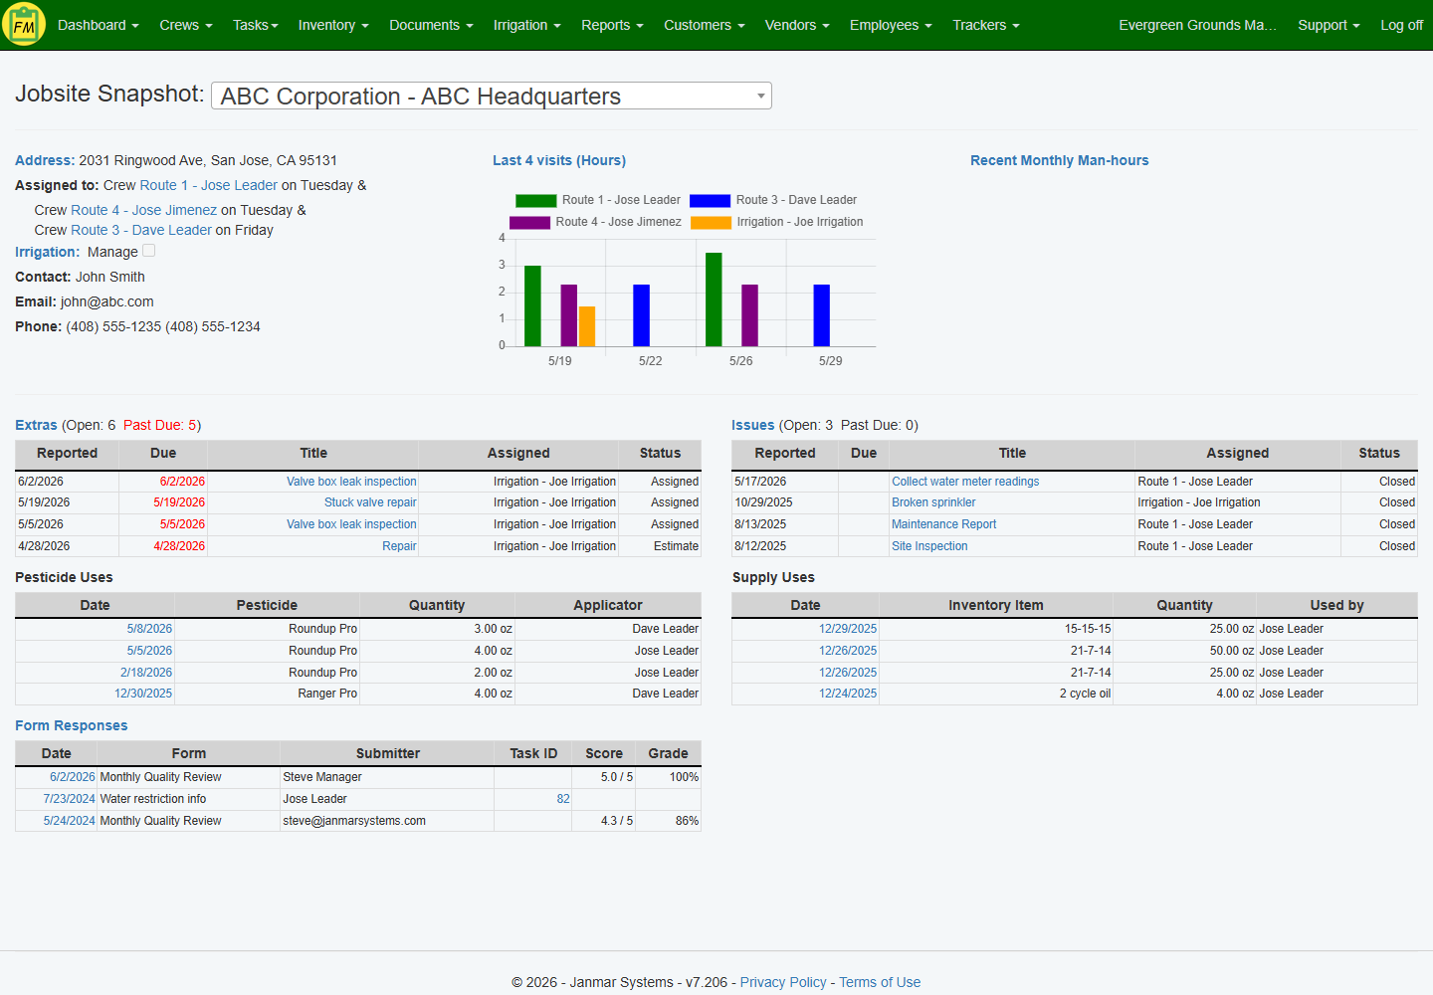The image size is (1433, 995).
Task: Open Maintenance Report issue
Action: pos(943,524)
